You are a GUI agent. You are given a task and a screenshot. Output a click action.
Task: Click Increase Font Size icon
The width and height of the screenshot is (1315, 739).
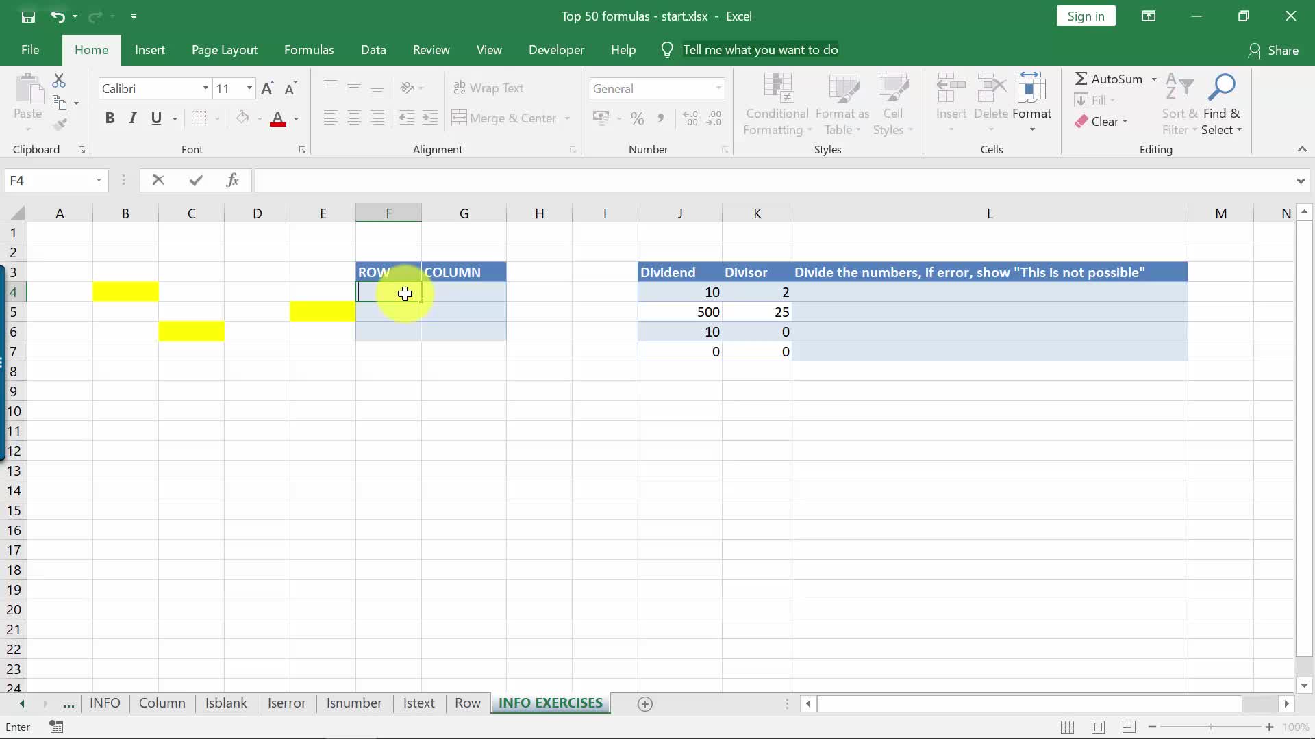268,88
